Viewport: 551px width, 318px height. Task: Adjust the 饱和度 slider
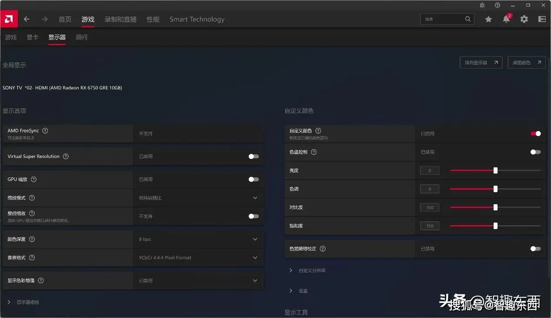tap(495, 226)
